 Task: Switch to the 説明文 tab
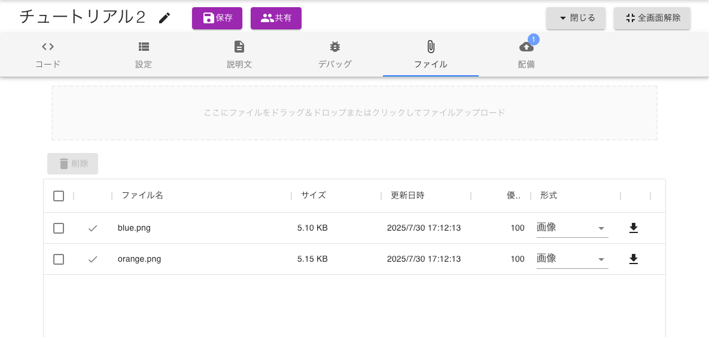[x=239, y=55]
